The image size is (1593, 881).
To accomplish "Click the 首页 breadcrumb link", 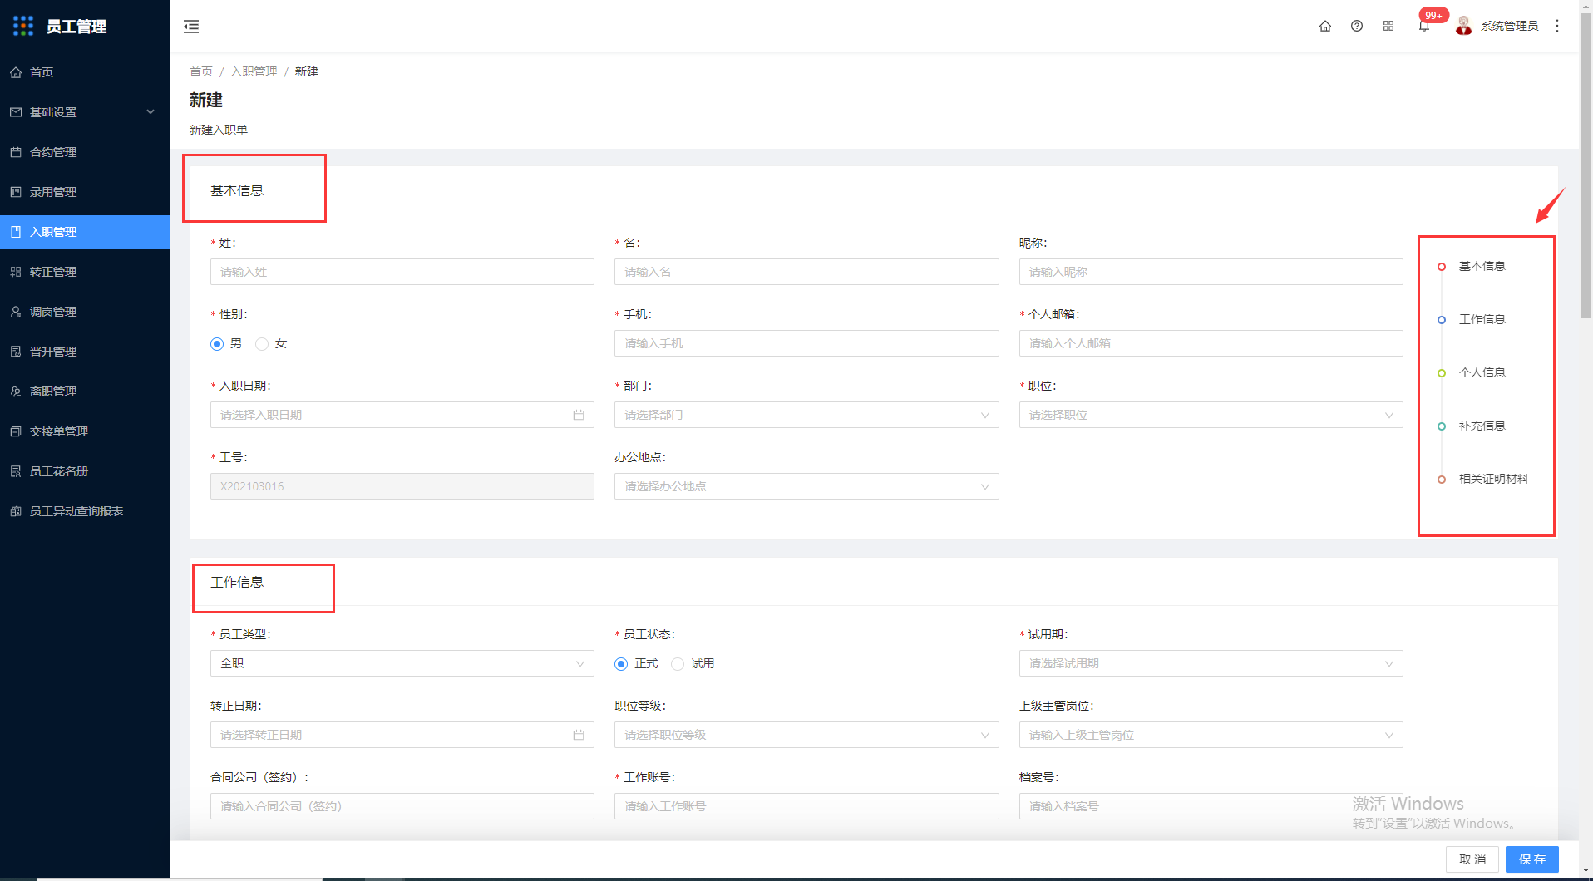I will 201,71.
